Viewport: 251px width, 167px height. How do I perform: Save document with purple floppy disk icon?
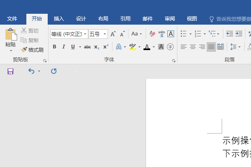pos(10,71)
